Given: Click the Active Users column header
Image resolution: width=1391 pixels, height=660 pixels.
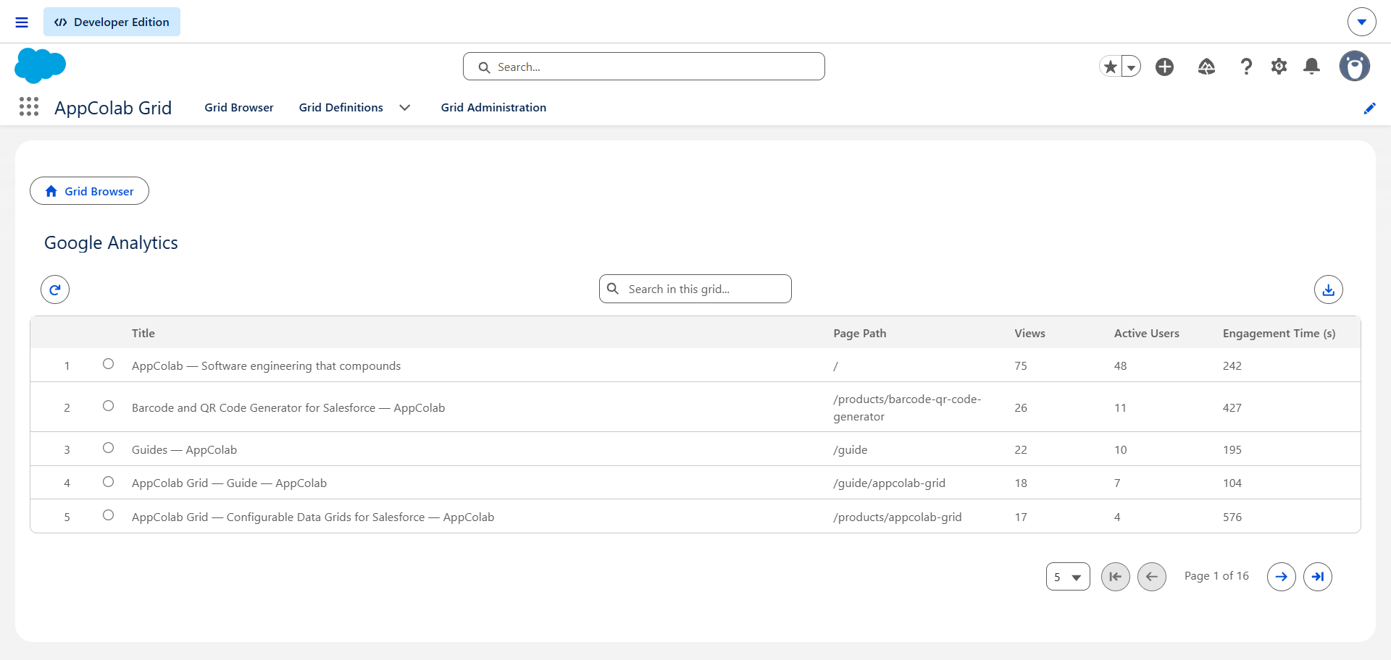Looking at the screenshot, I should coord(1147,333).
